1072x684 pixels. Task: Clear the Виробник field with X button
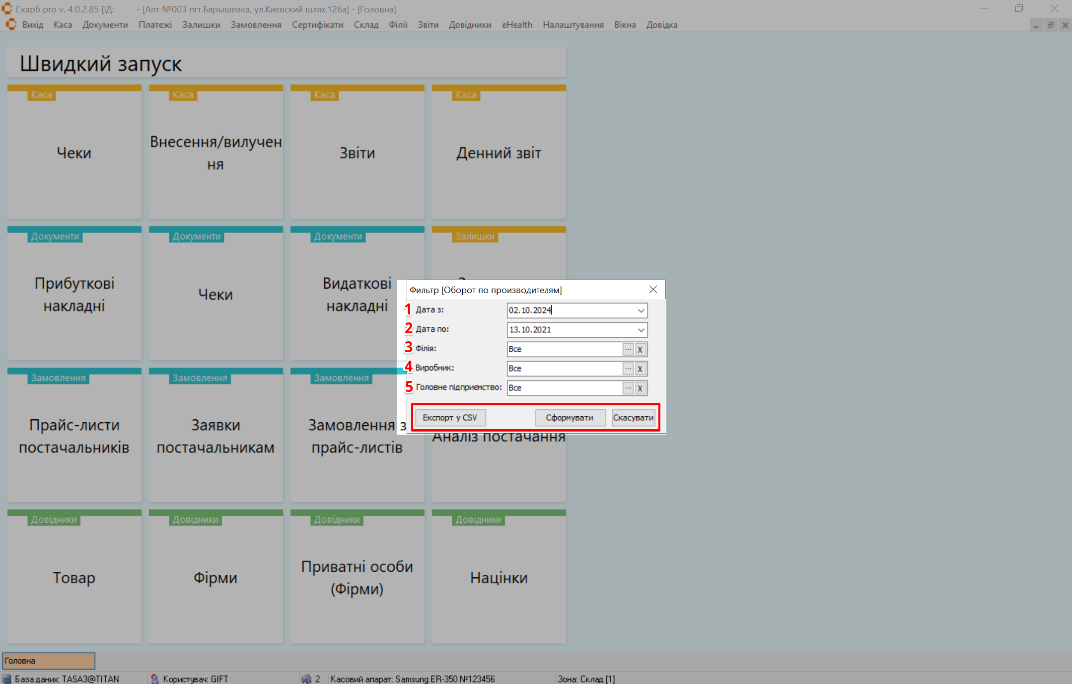(x=640, y=369)
